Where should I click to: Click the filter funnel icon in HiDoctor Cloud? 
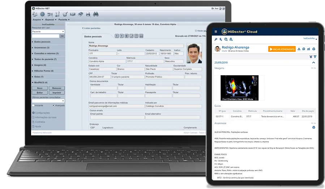tap(315, 57)
